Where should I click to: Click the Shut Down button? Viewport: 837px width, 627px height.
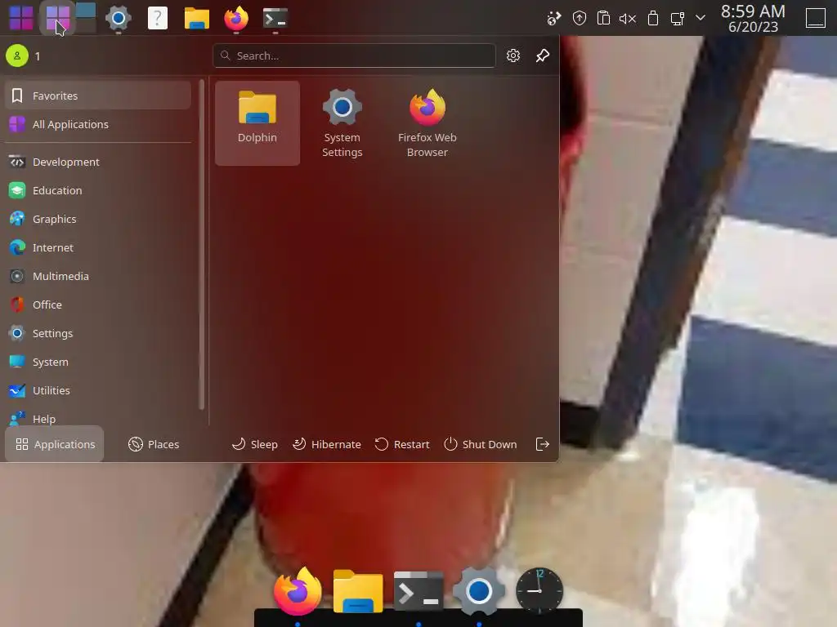[x=481, y=444]
